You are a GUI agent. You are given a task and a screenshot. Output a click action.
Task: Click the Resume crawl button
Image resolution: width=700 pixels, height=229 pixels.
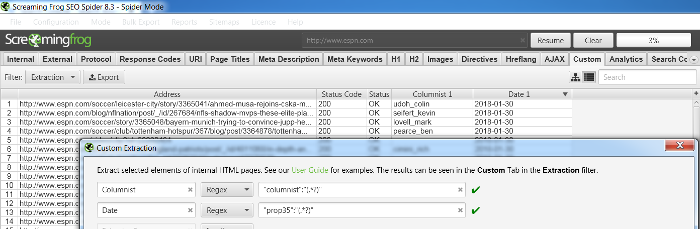tap(551, 41)
